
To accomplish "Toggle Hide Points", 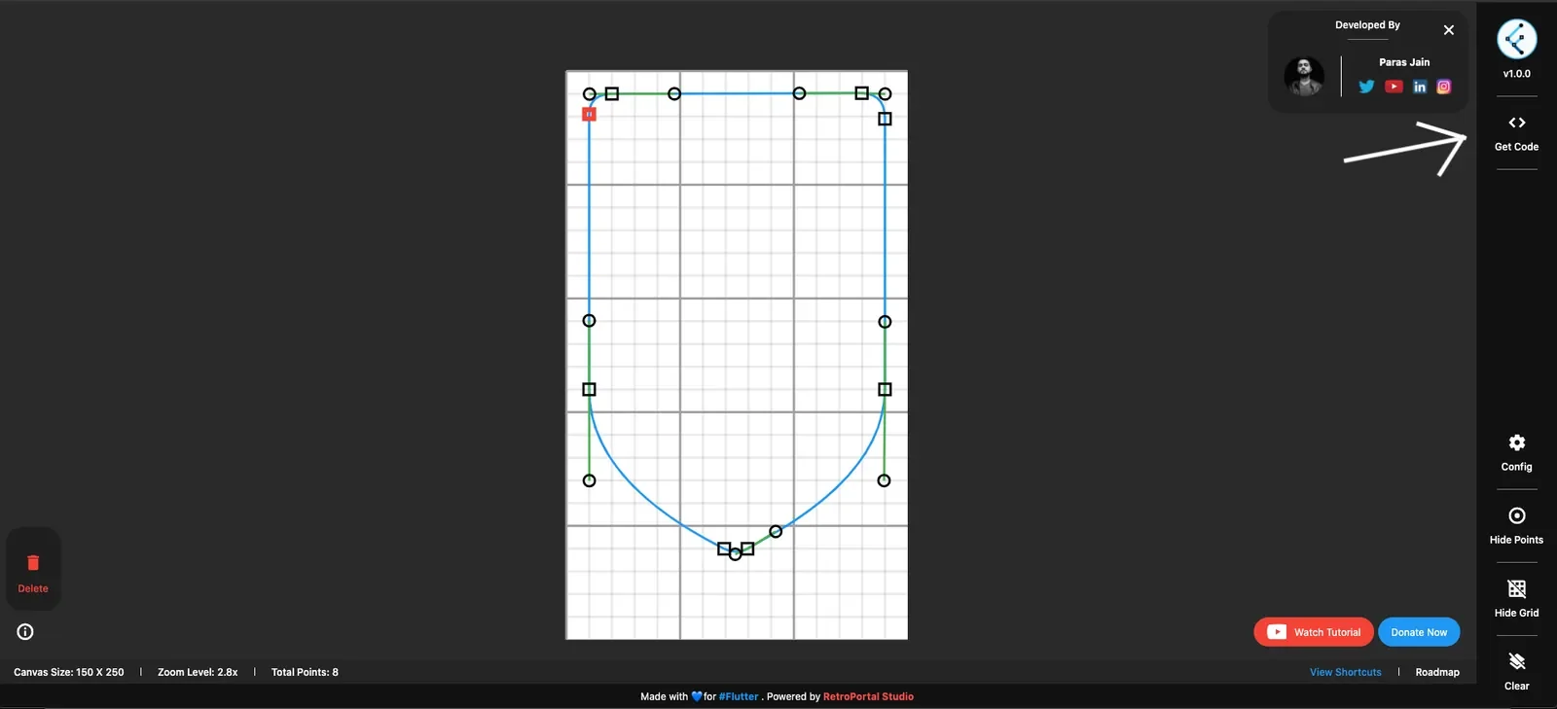I will pyautogui.click(x=1516, y=526).
